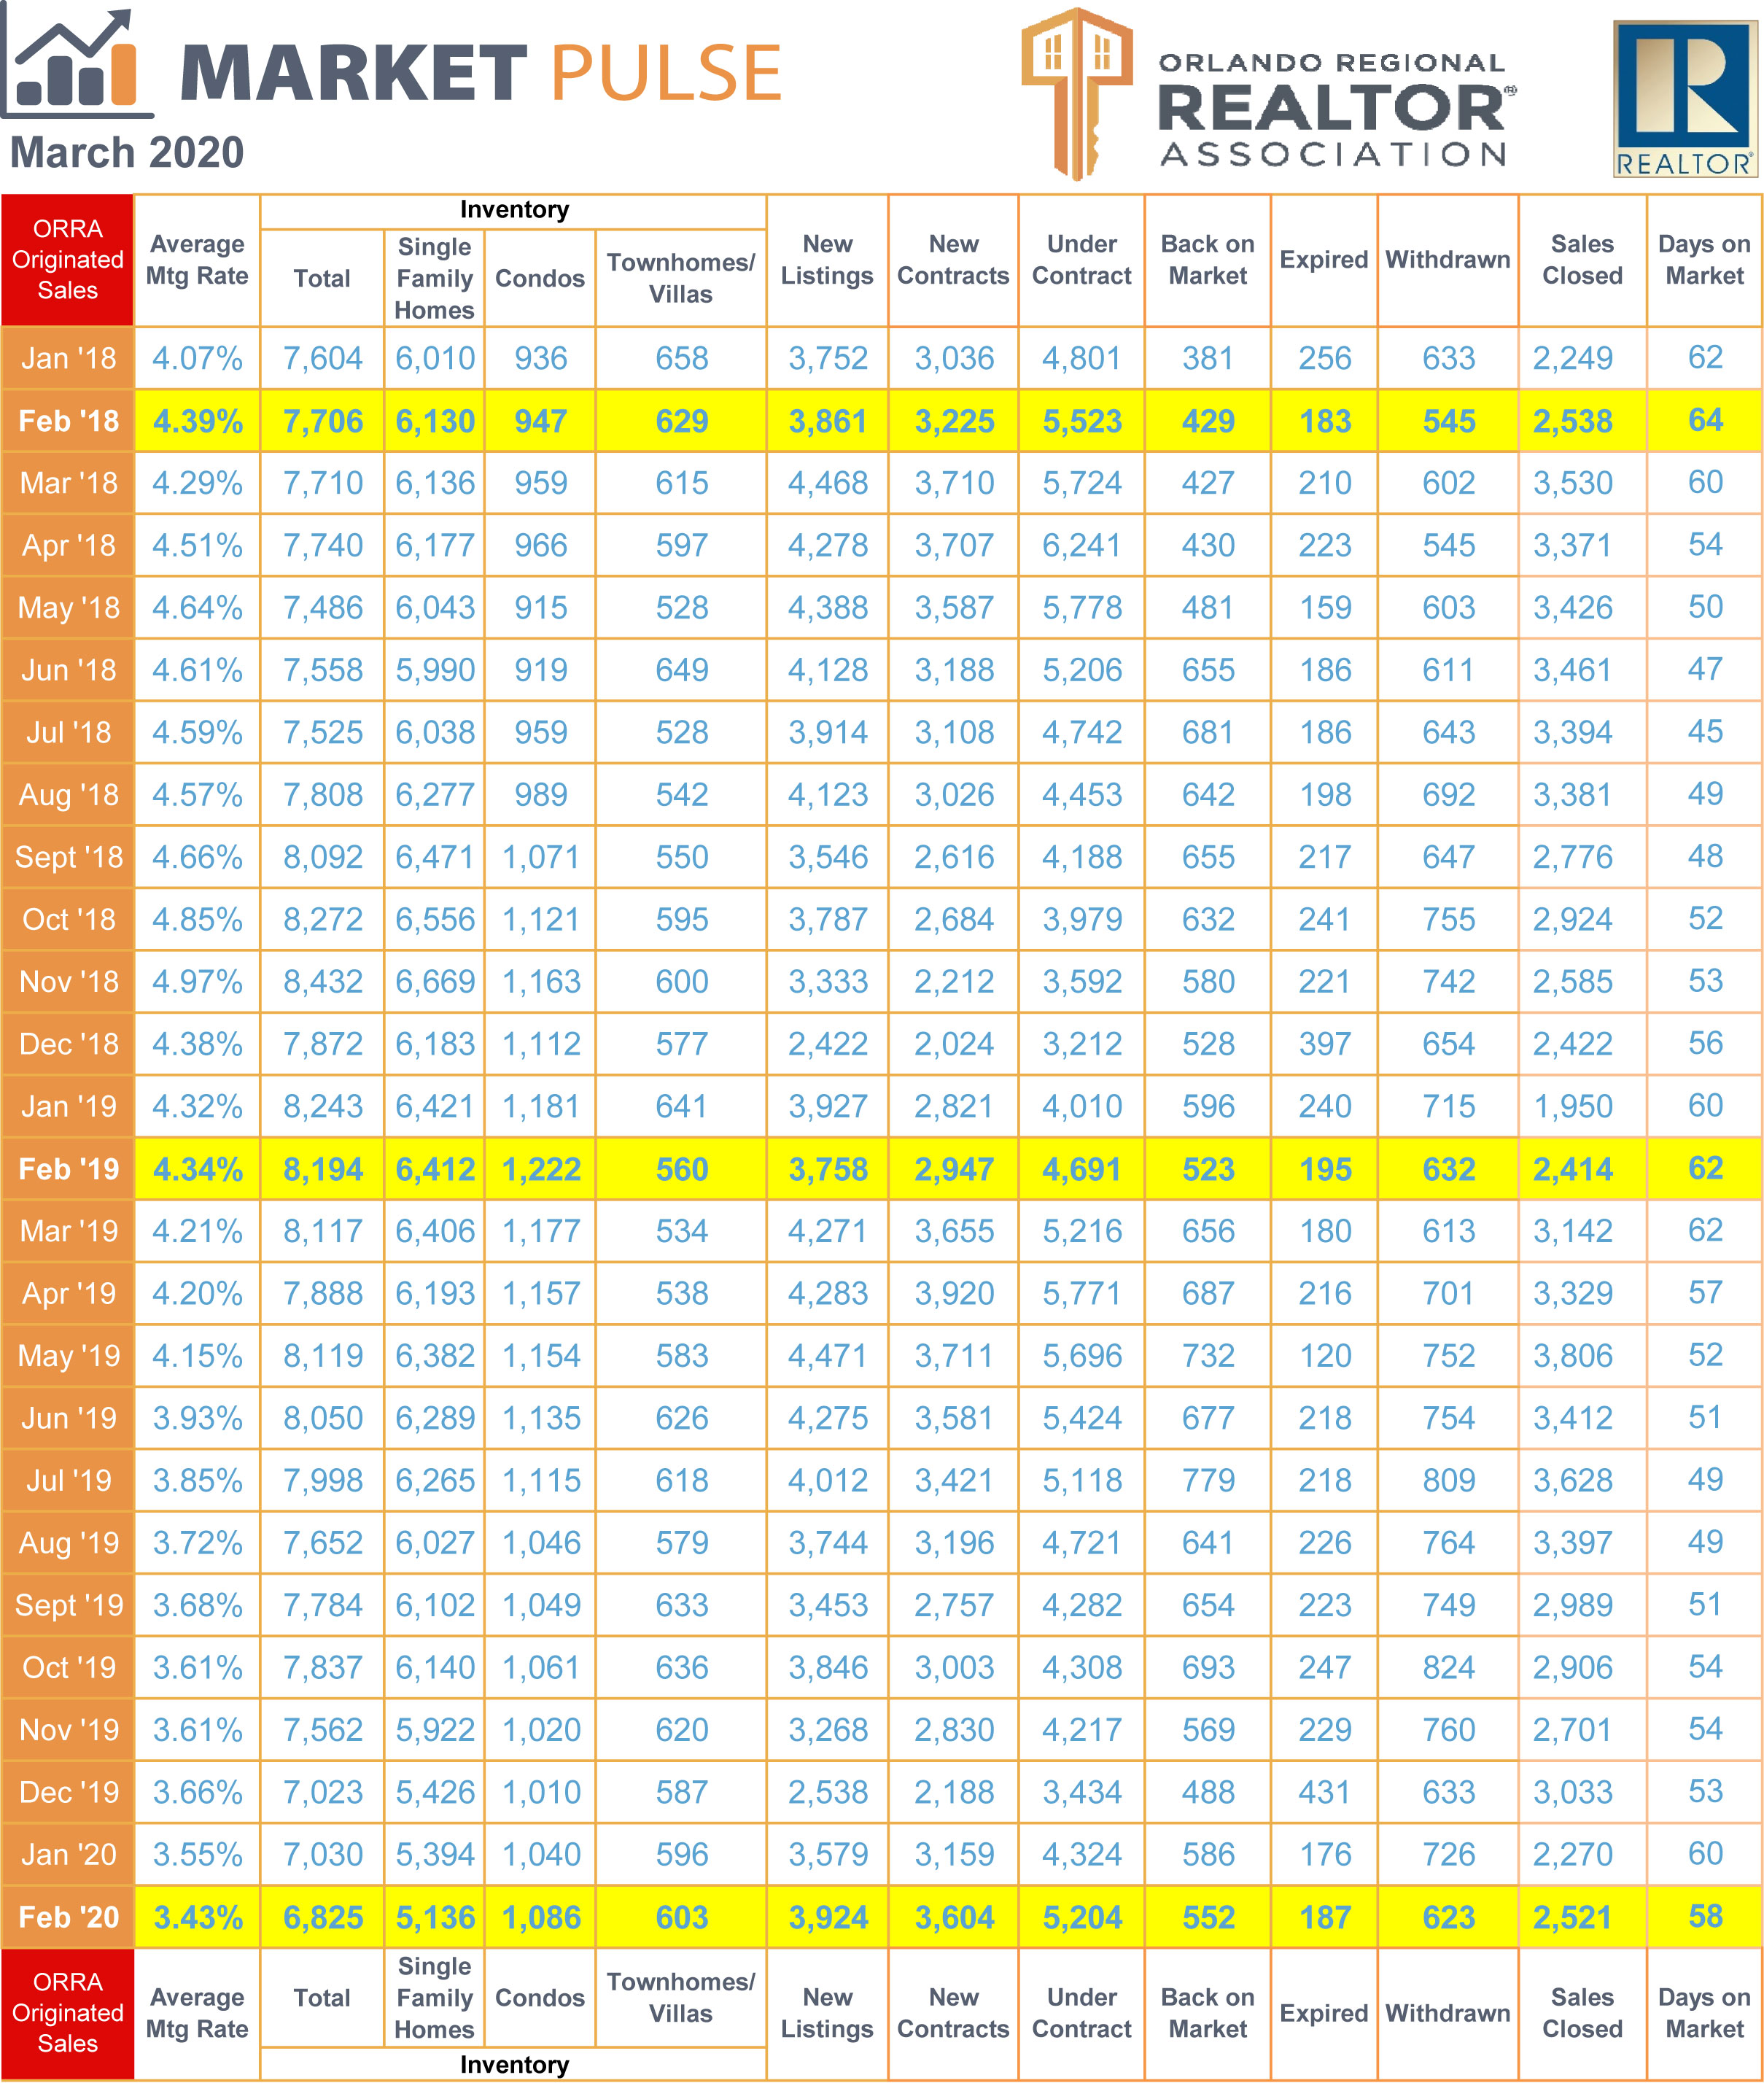Click the 6,825 total inventory for Feb '20

(322, 1917)
